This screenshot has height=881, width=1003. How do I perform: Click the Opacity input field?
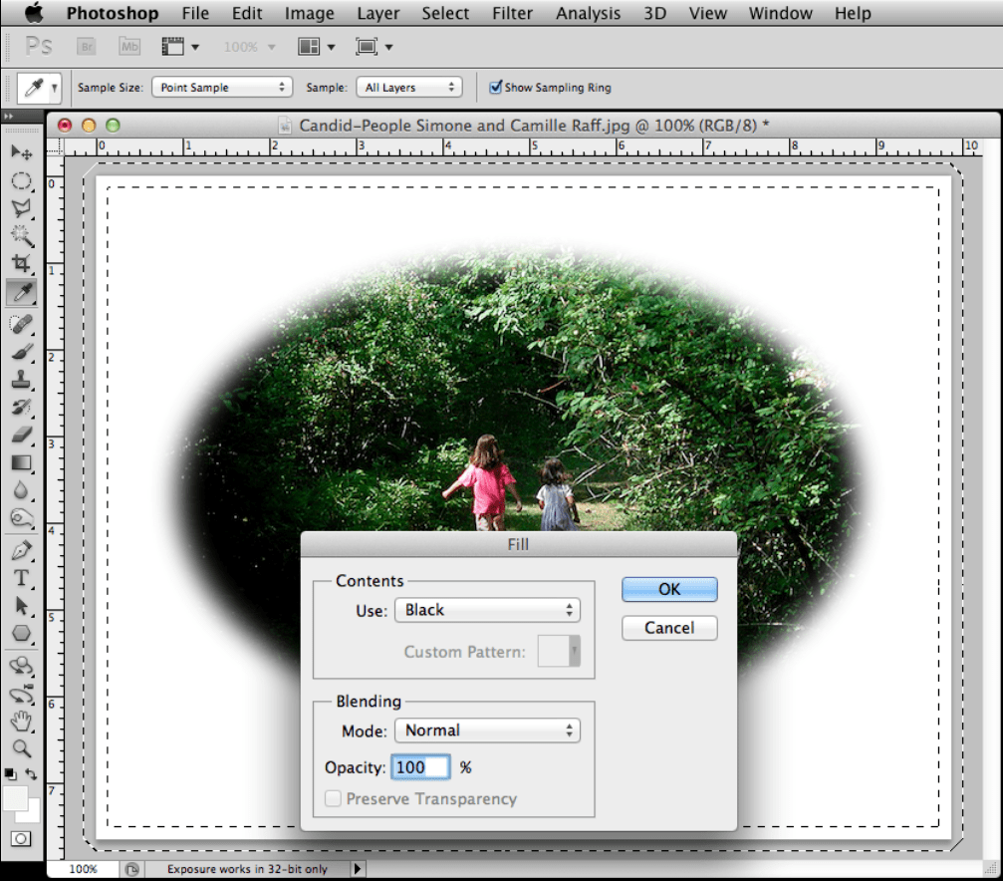[420, 767]
